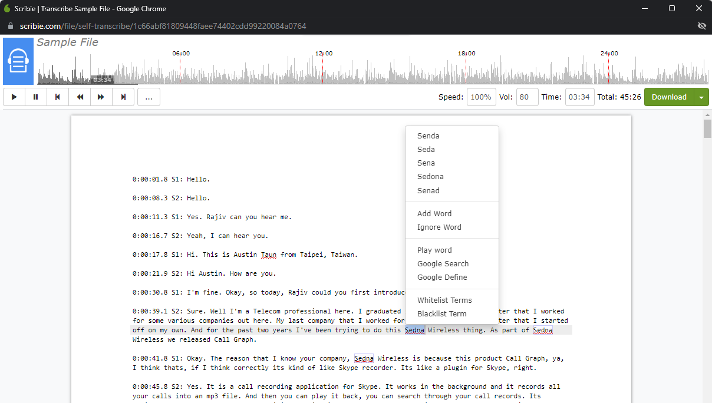Fast forward the audio

pyautogui.click(x=101, y=97)
